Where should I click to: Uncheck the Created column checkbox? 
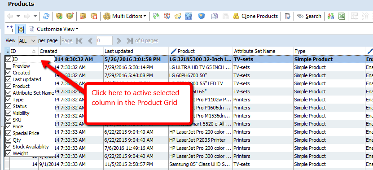(x=9, y=73)
